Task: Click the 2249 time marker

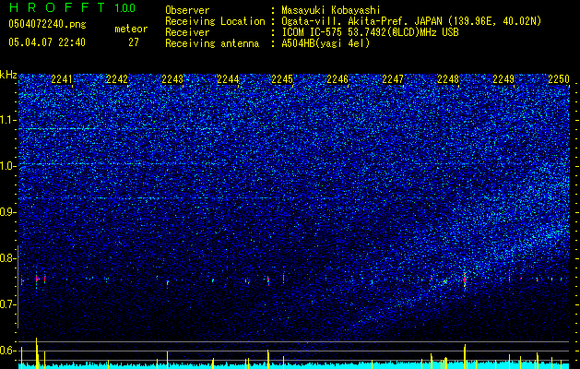Action: 503,79
